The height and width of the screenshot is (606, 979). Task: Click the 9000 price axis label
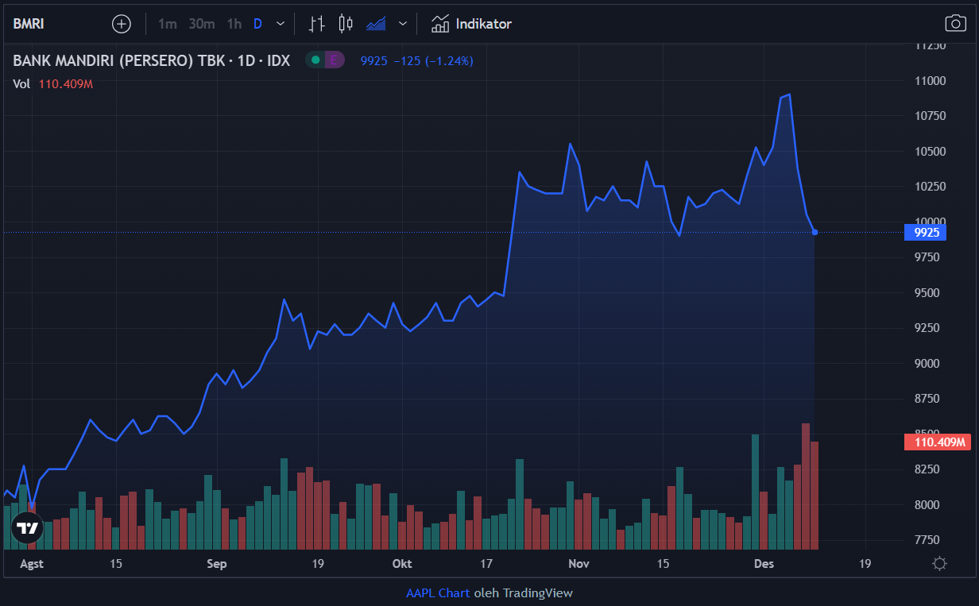point(929,364)
